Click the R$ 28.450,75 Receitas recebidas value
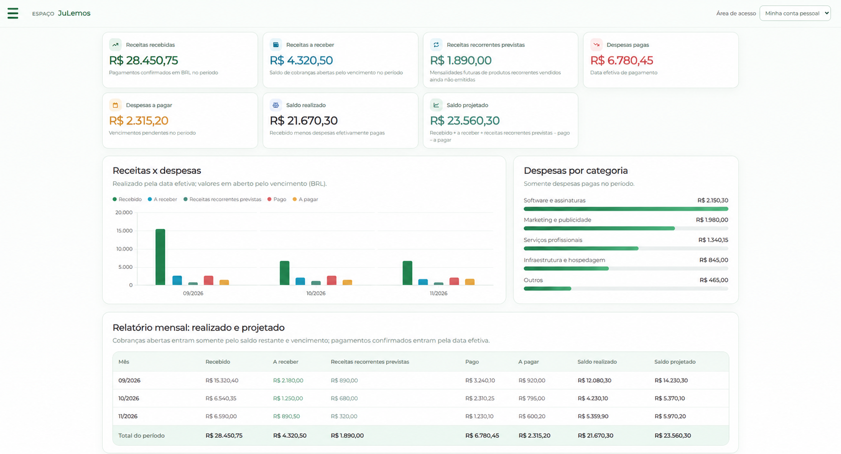This screenshot has height=454, width=841. coord(144,60)
